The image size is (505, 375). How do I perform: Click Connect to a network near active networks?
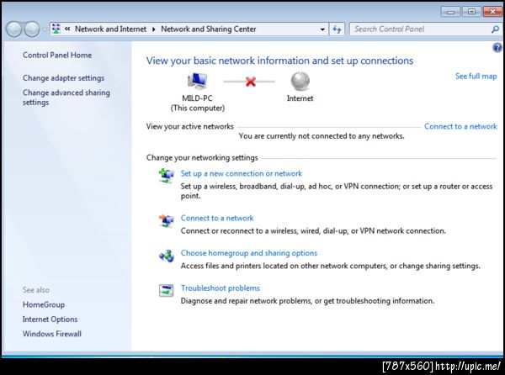tap(460, 126)
